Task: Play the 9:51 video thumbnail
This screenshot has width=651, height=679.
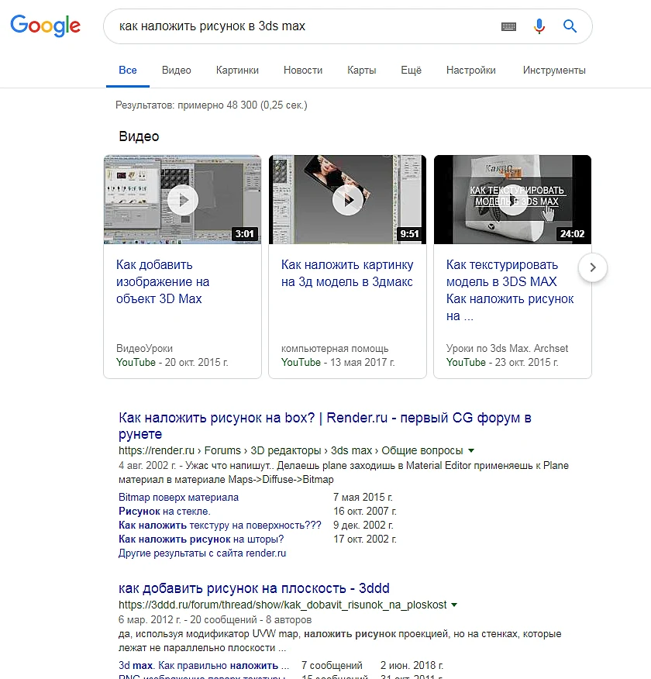Action: coord(347,200)
